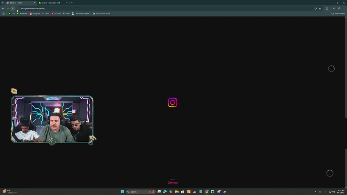Close the Inbox Chats tab
Image resolution: width=347 pixels, height=195 pixels.
pos(34,3)
